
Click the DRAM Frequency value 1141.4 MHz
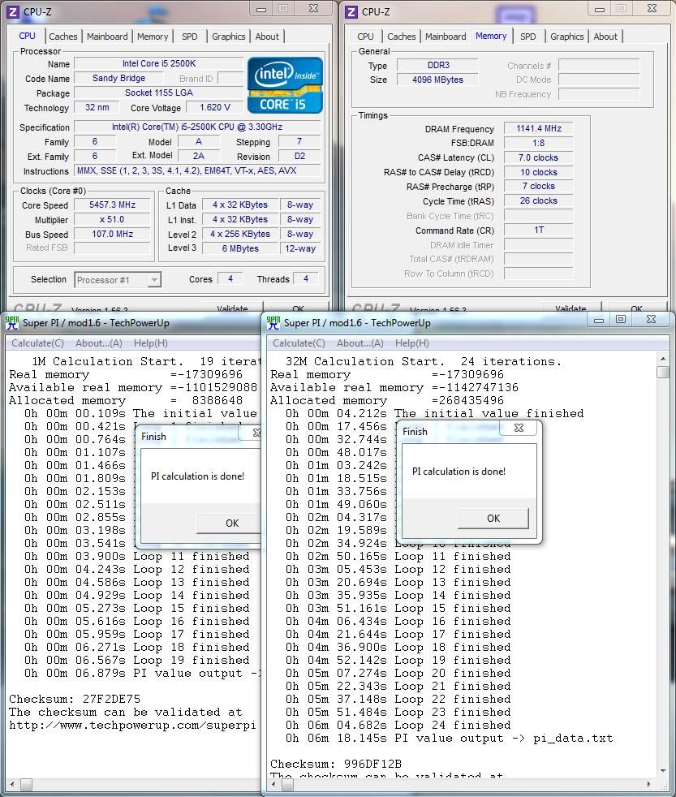point(539,128)
